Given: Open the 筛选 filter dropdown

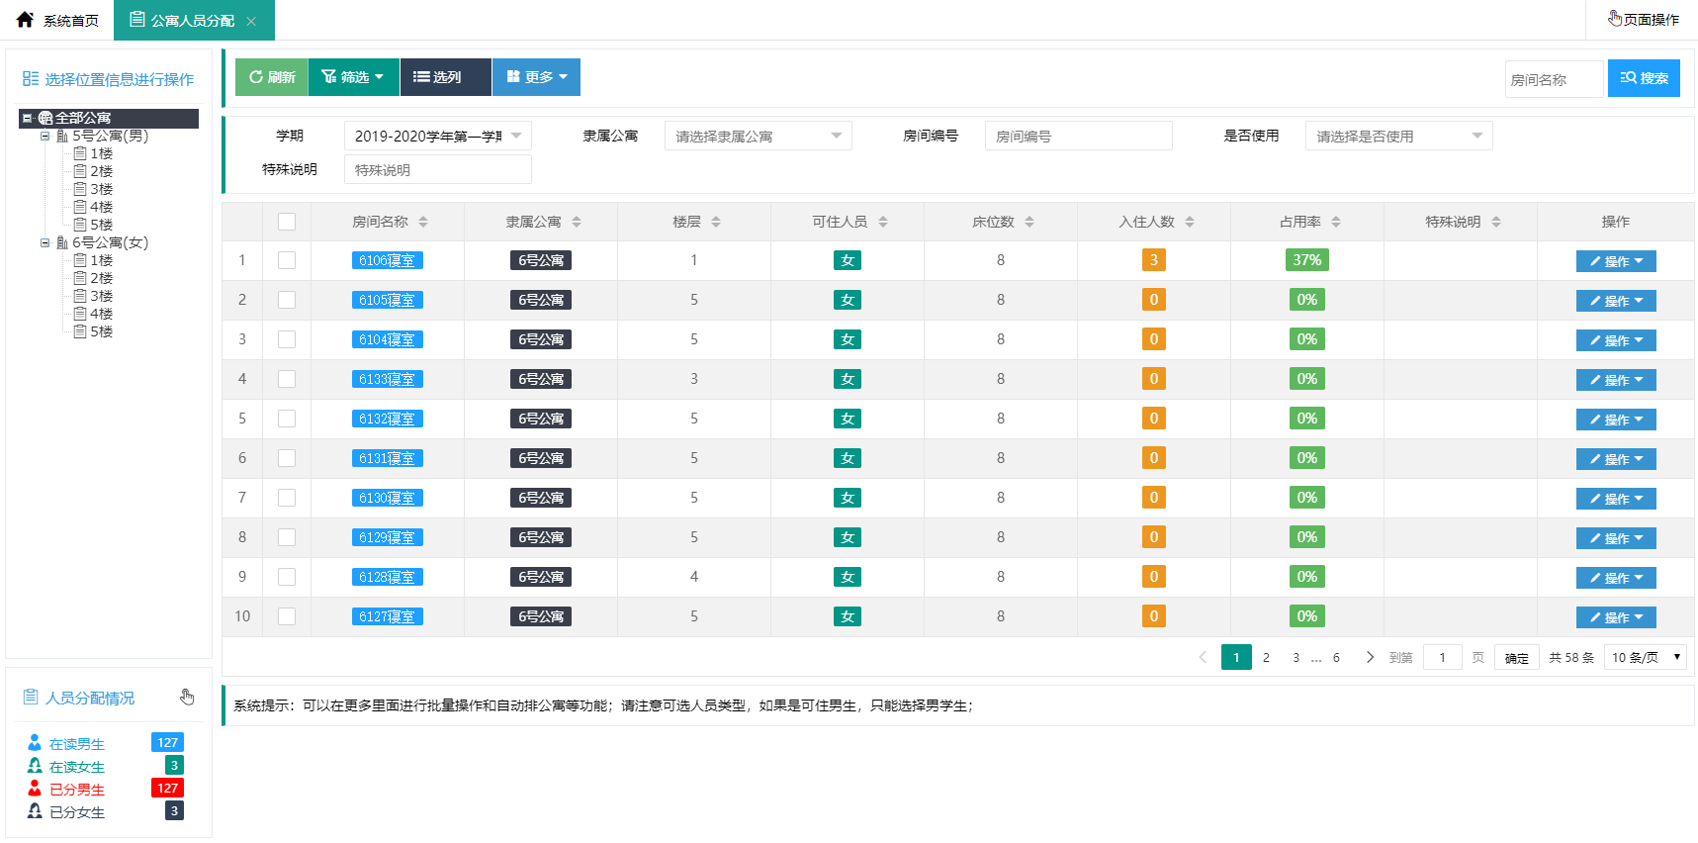Looking at the screenshot, I should coord(354,77).
